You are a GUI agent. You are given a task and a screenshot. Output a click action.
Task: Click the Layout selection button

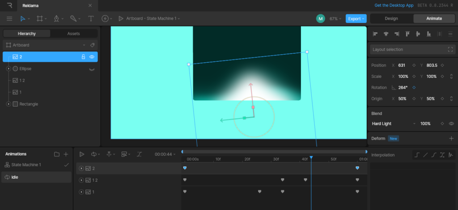click(412, 49)
